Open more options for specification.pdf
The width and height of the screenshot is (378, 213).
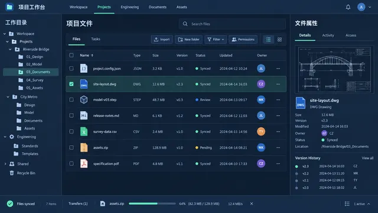coord(278,163)
